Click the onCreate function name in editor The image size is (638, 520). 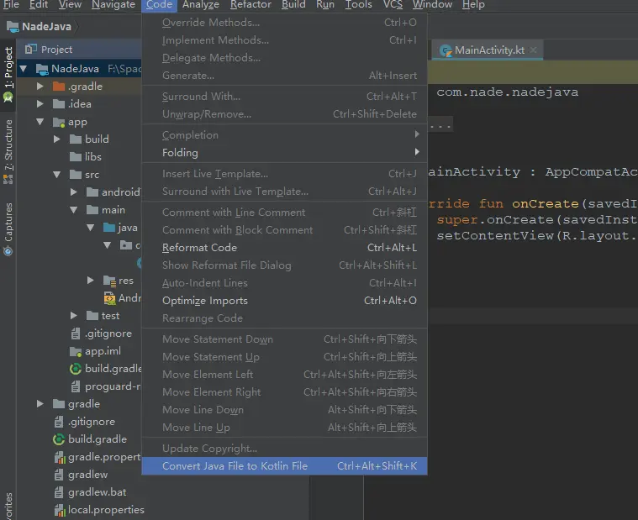(545, 203)
